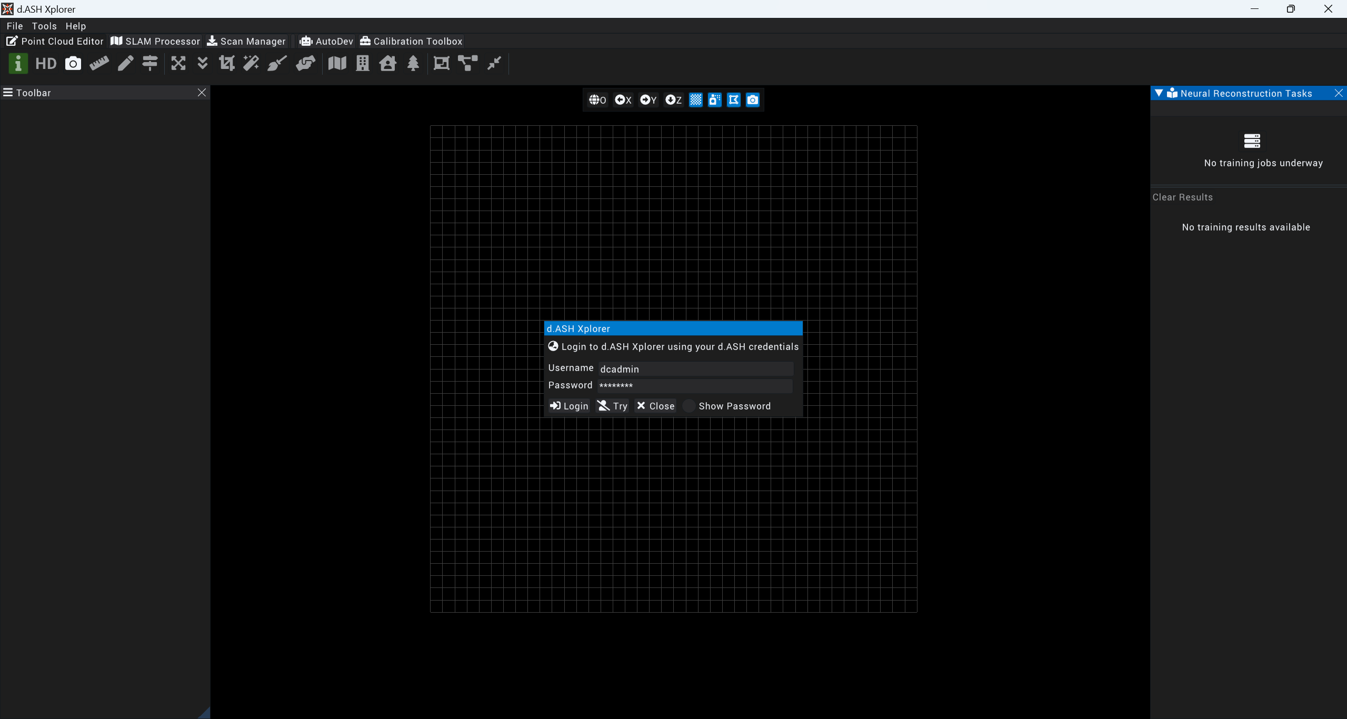Viewport: 1347px width, 719px height.
Task: Click the office building icon in the toolbar
Action: (363, 64)
